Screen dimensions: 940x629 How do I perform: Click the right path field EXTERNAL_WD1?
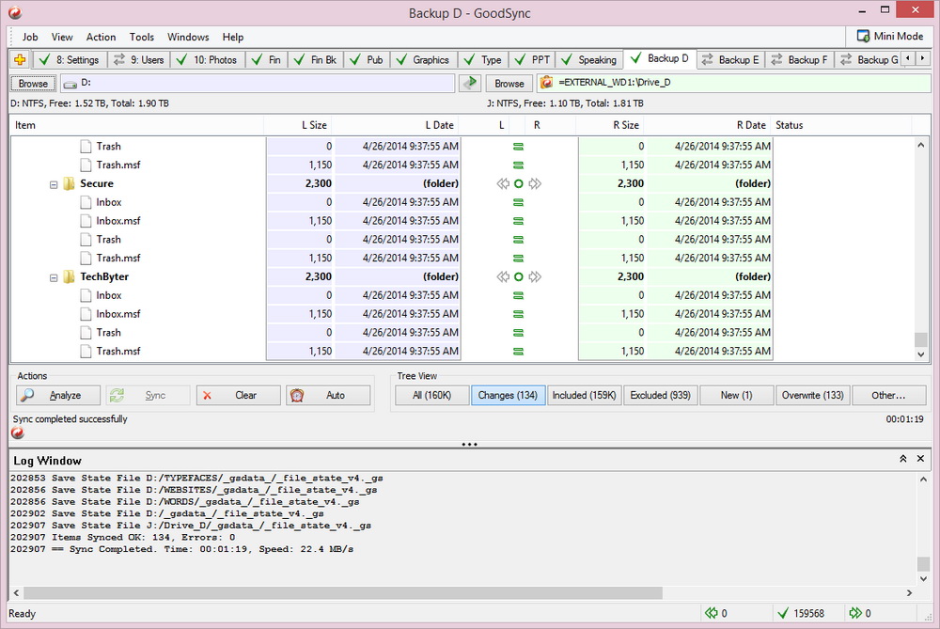734,83
